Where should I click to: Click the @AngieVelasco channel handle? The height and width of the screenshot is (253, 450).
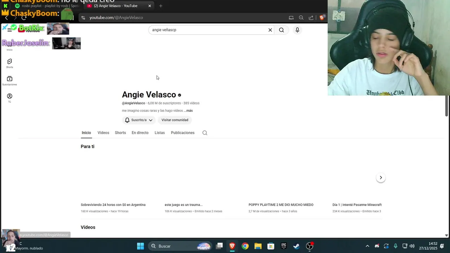coord(133,103)
